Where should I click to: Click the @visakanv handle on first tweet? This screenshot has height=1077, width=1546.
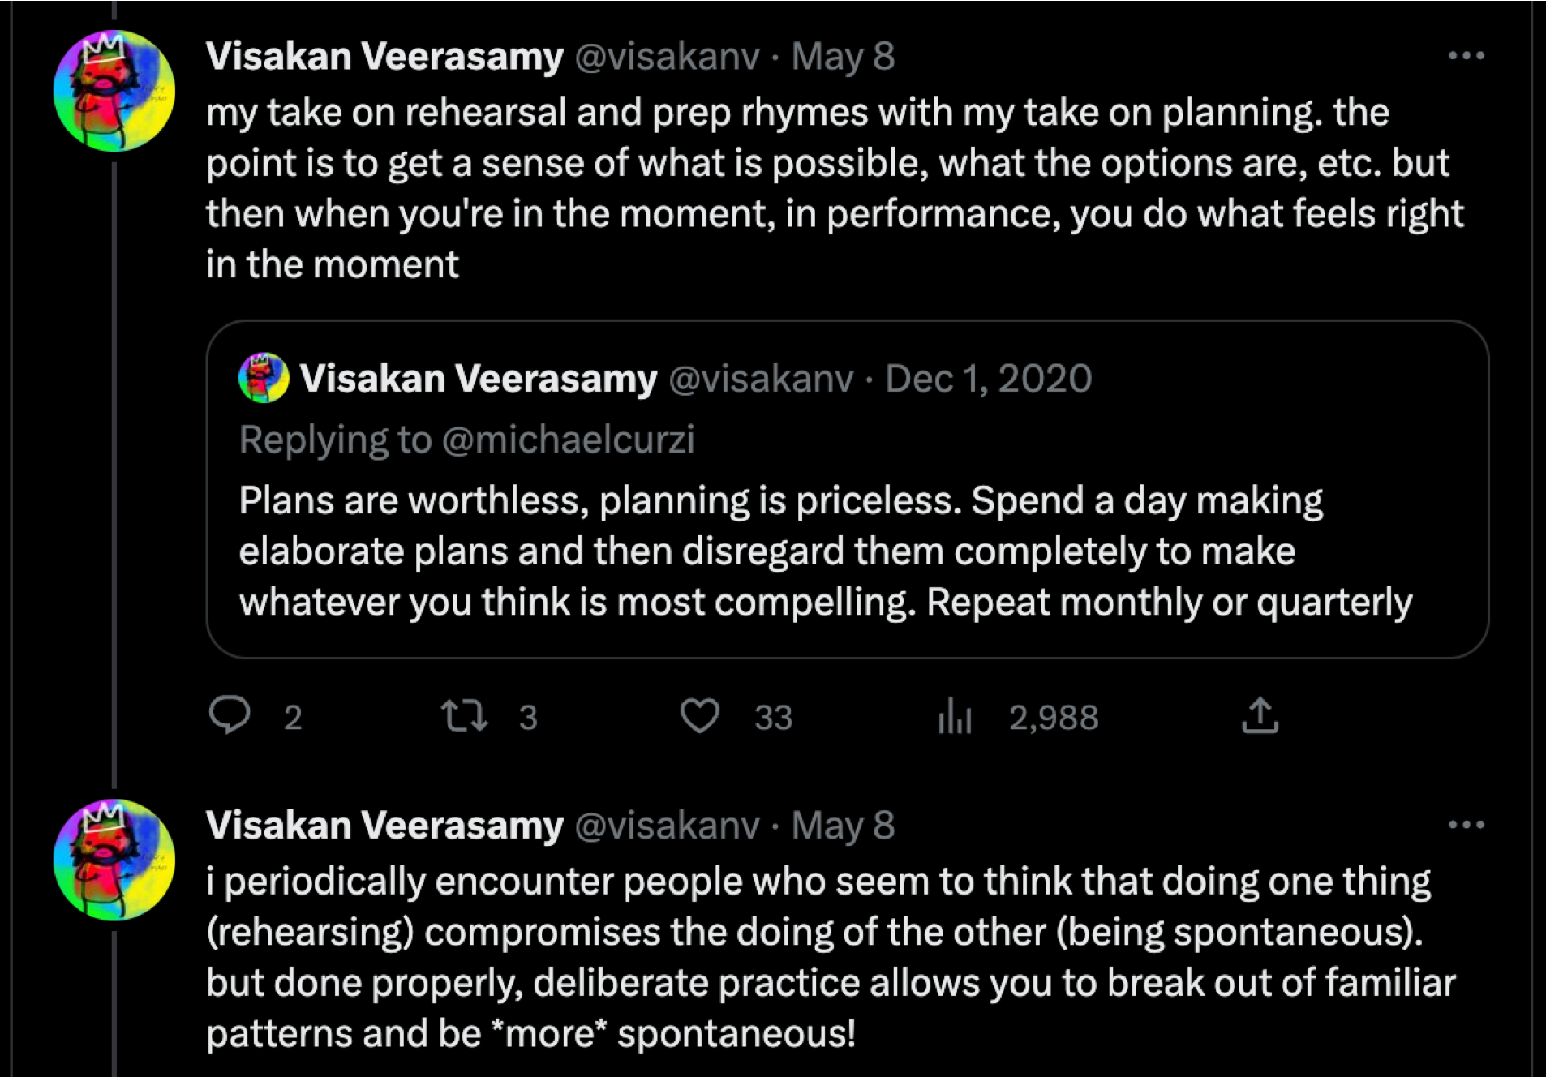point(667,57)
